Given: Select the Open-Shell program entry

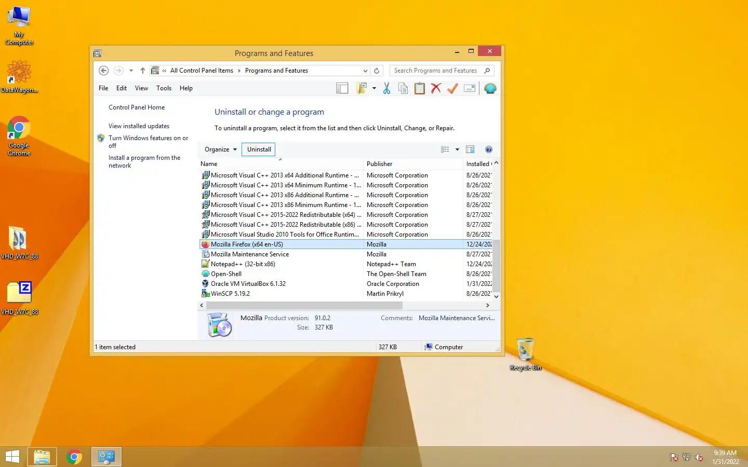Looking at the screenshot, I should (x=345, y=274).
